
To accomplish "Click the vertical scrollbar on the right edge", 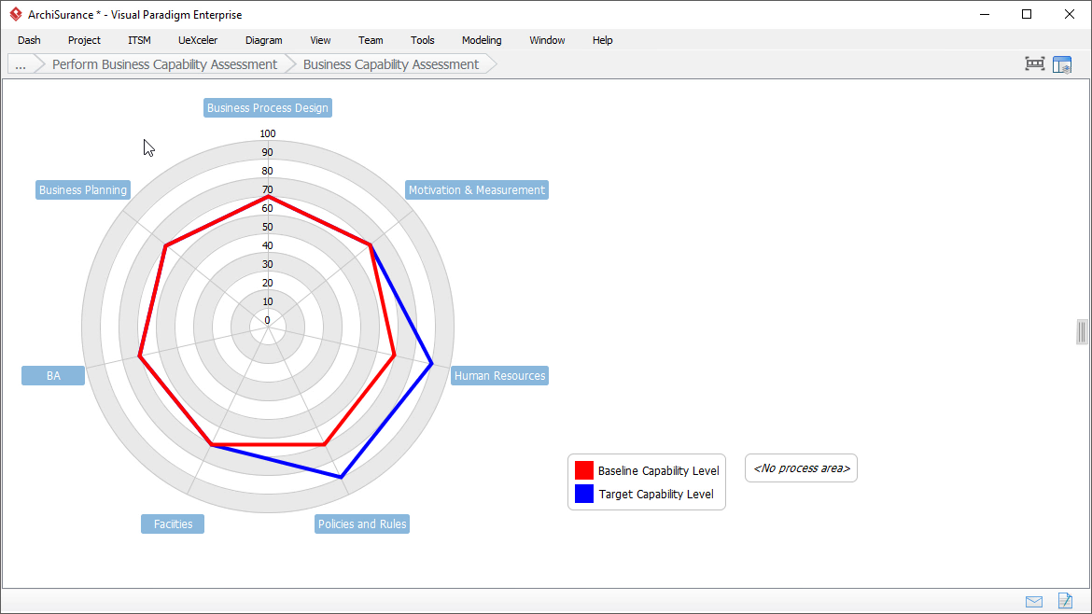I will click(x=1081, y=331).
